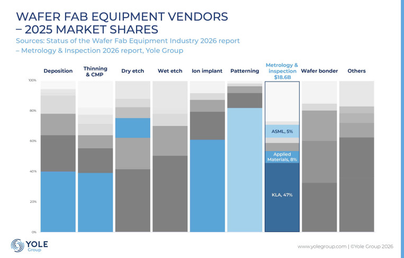Viewport: 404px width, 258px height.
Task: Click the KLA, 47% segment
Action: coord(282,198)
